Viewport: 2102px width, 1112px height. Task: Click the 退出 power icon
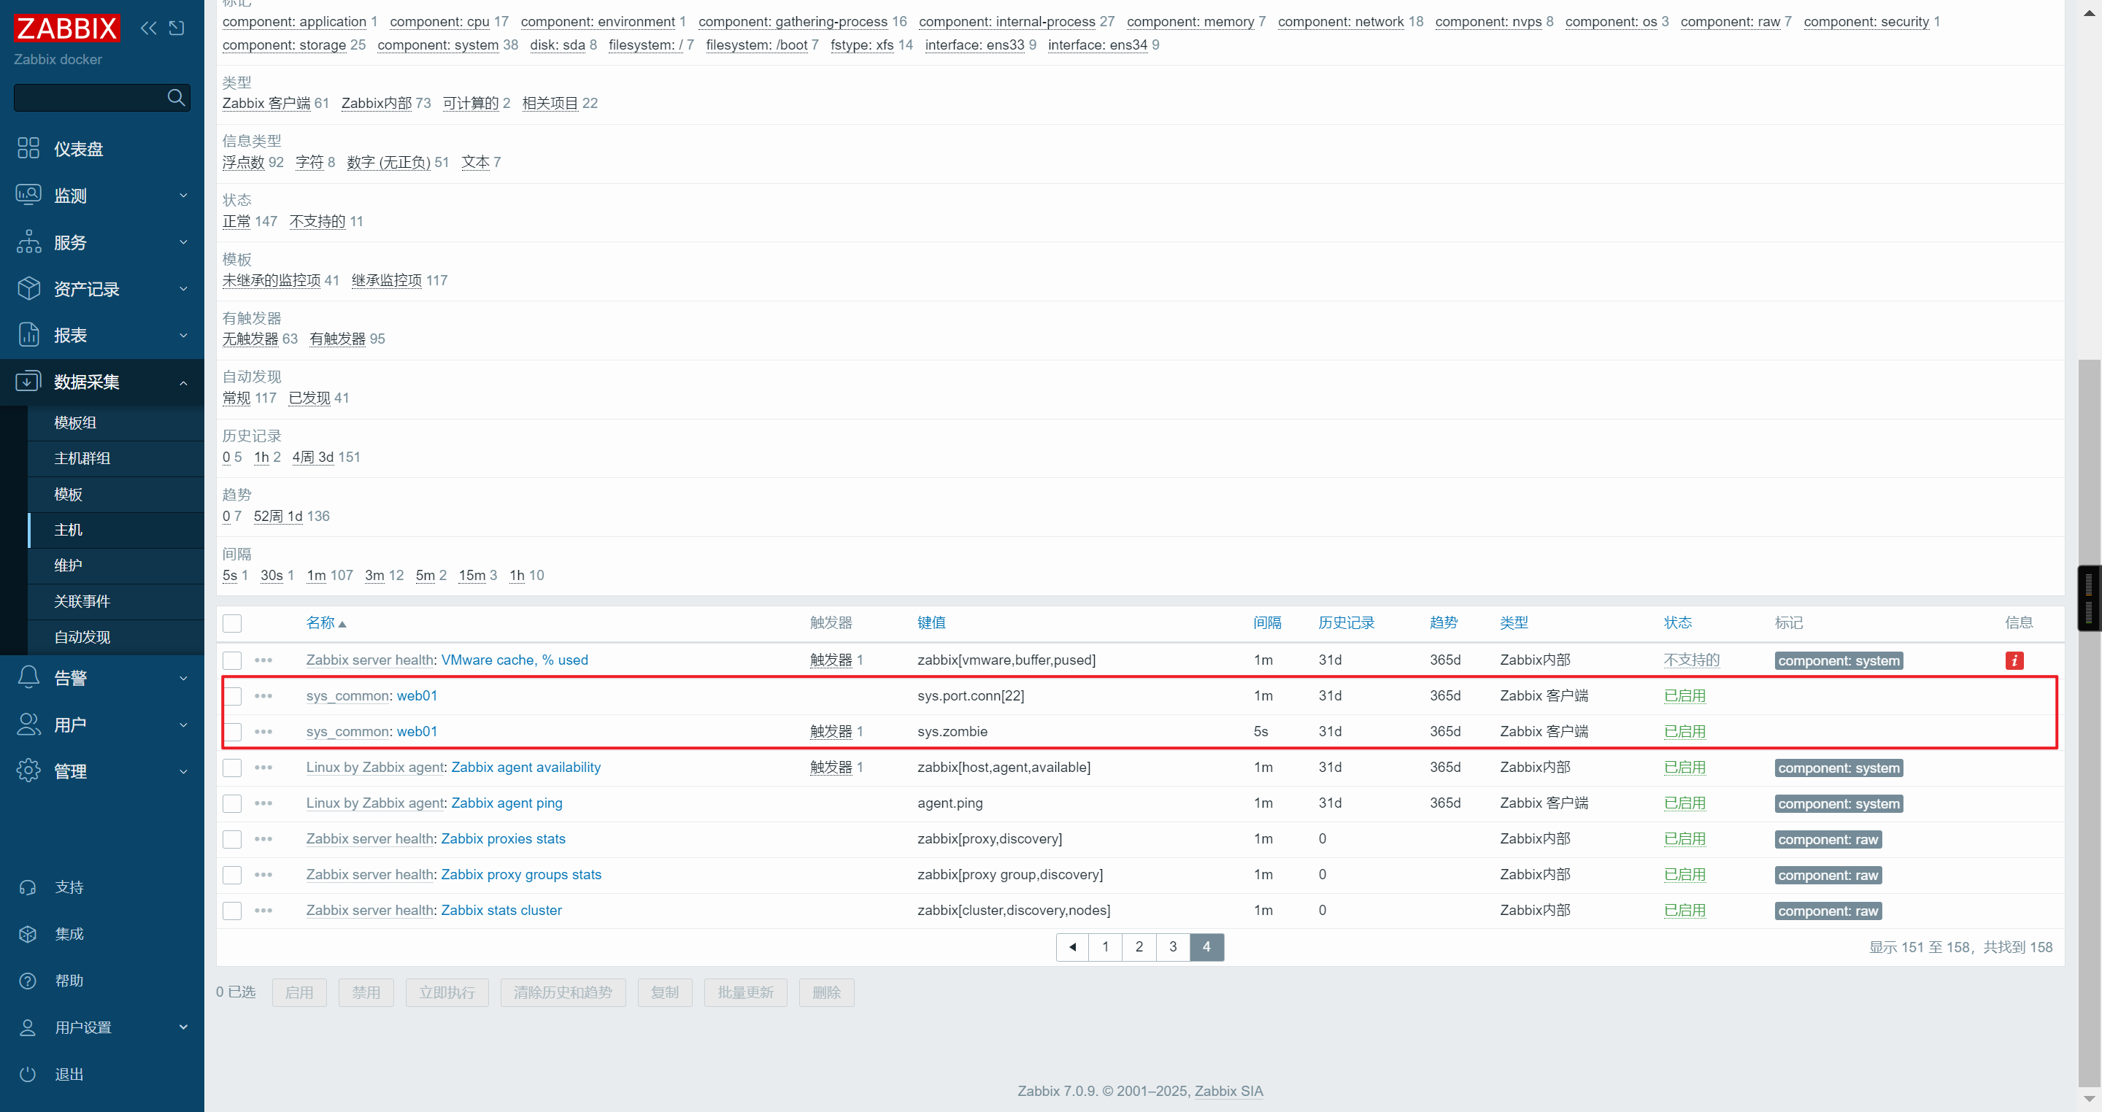[x=28, y=1073]
